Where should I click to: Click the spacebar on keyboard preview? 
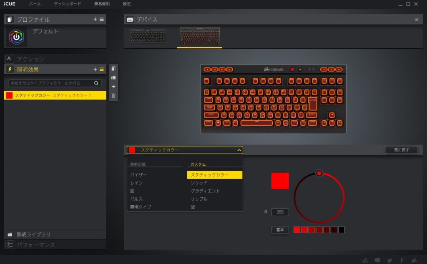point(256,123)
